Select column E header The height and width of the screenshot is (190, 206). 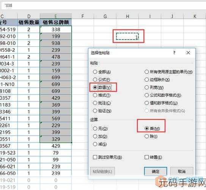[x=56, y=16]
